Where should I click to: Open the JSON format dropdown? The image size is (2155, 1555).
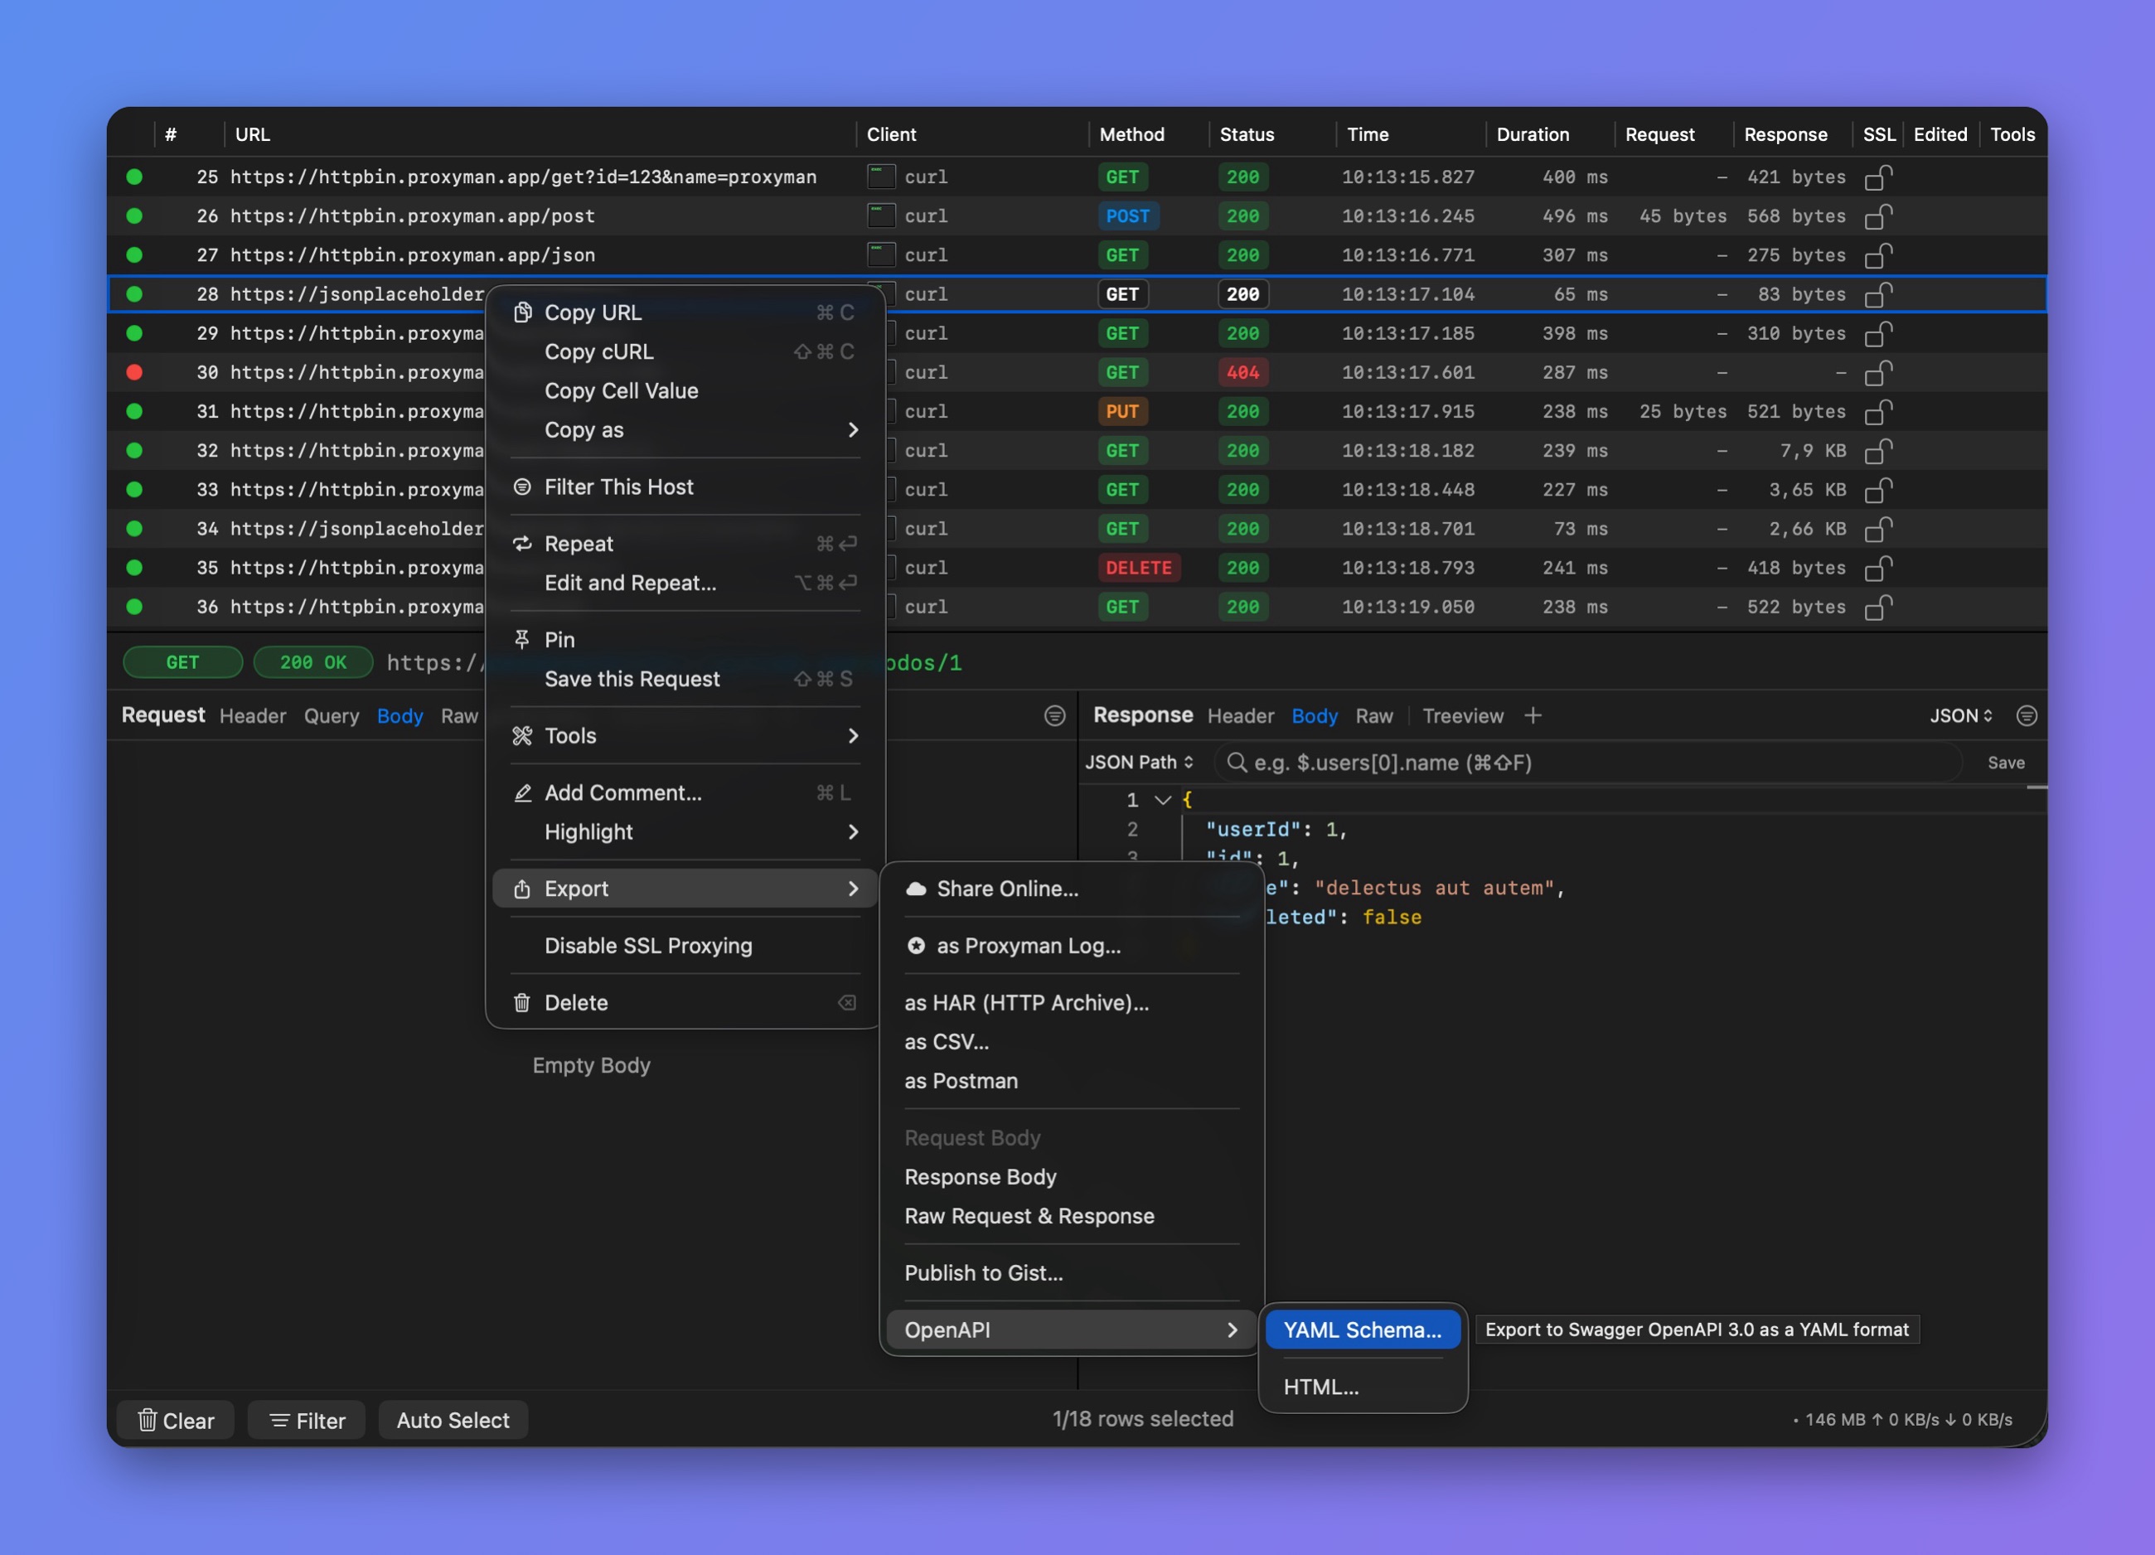coord(1960,715)
